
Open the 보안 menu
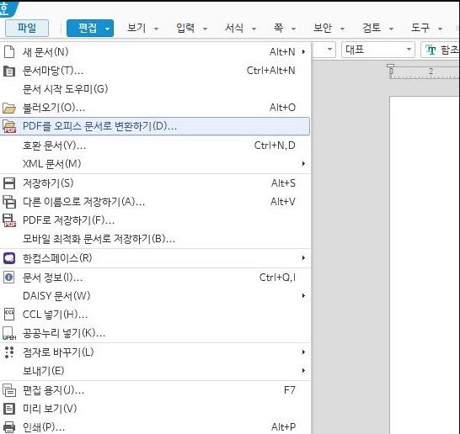[x=323, y=28]
